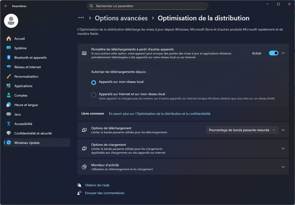Click the user profile avatar

11,21
